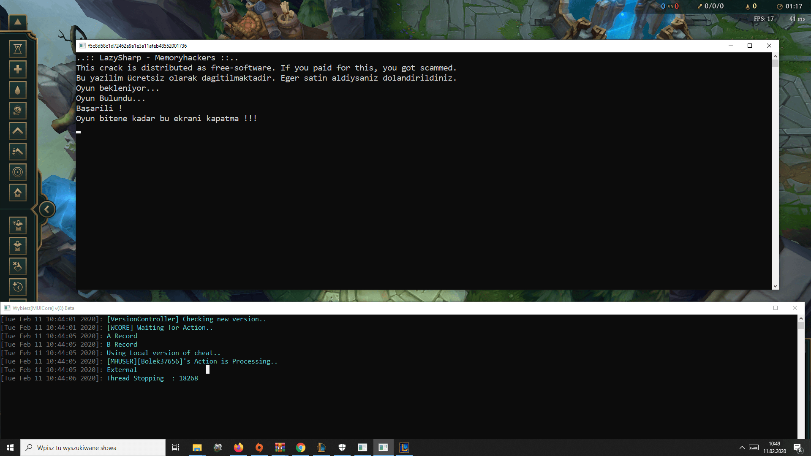811x456 pixels.
Task: Open Firefox from taskbar
Action: point(239,448)
